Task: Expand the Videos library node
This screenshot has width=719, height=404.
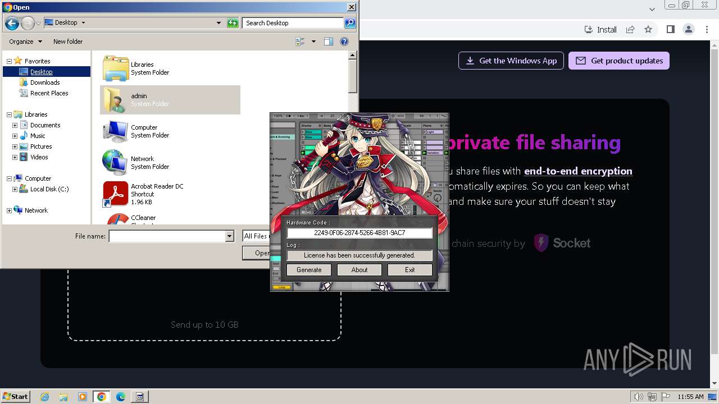Action: click(15, 157)
